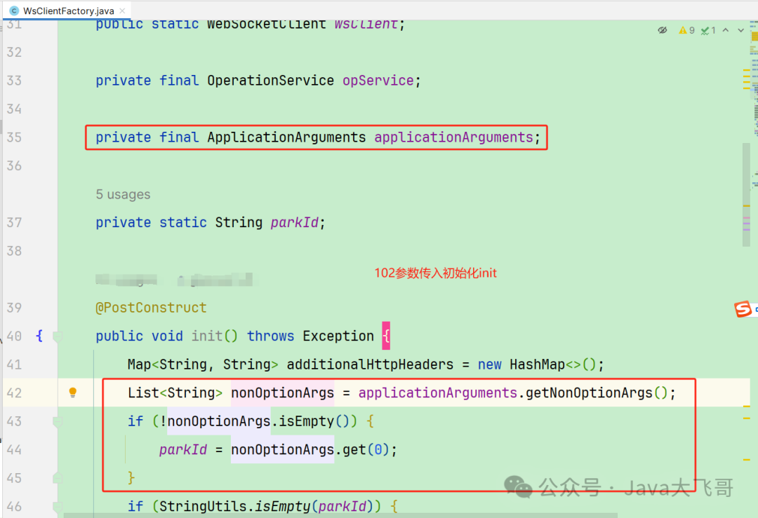This screenshot has height=518, width=758.
Task: Click the green checkmark typo indicator
Action: 708,30
